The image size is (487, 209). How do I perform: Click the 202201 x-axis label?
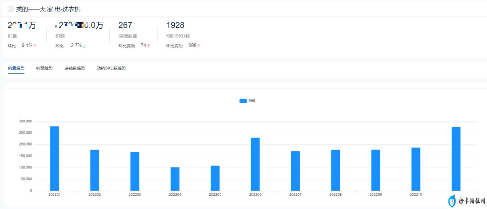click(x=54, y=195)
